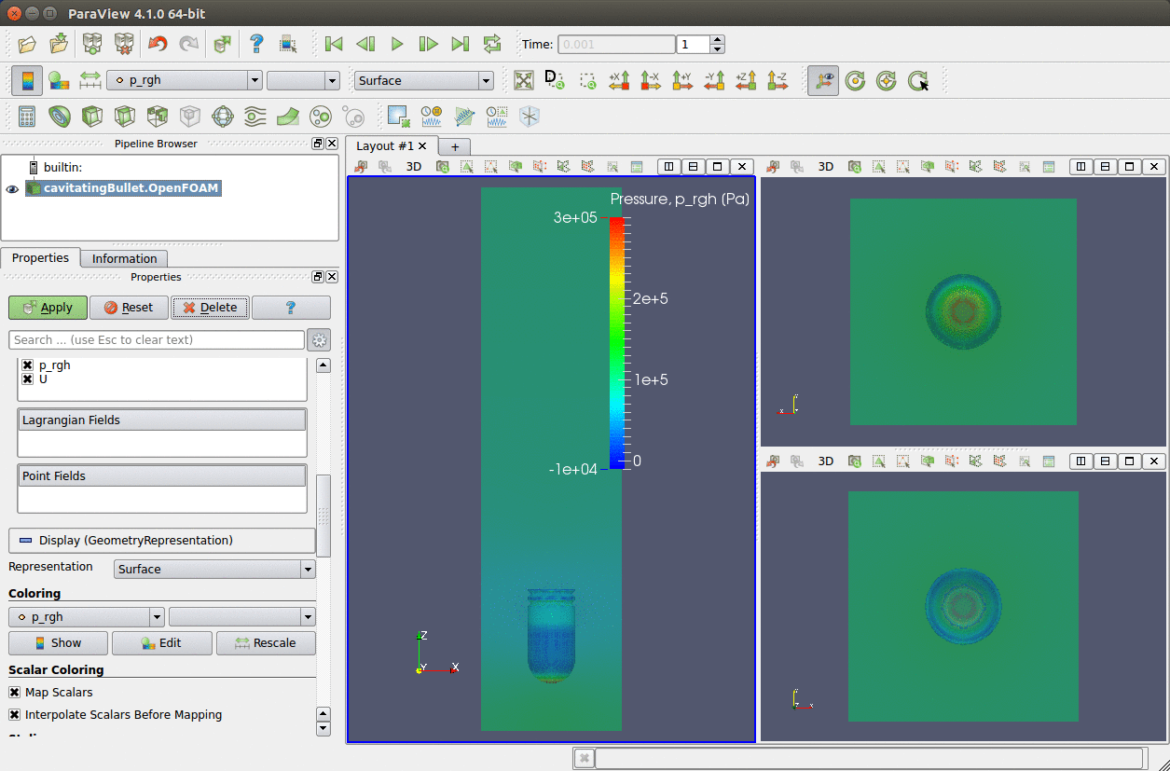Viewport: 1170px width, 771px height.
Task: Apply the Threshold filter icon
Action: point(158,117)
